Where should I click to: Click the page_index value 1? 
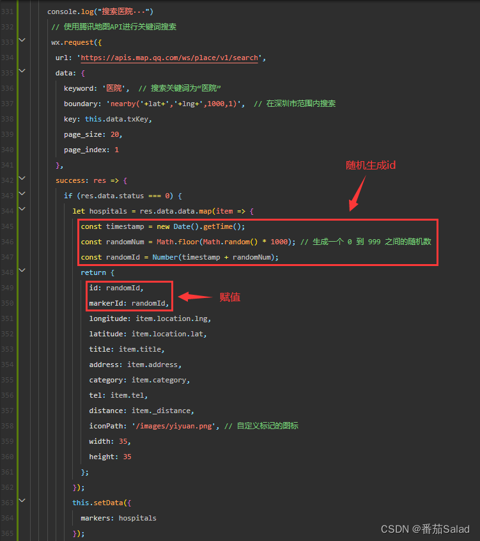(117, 150)
